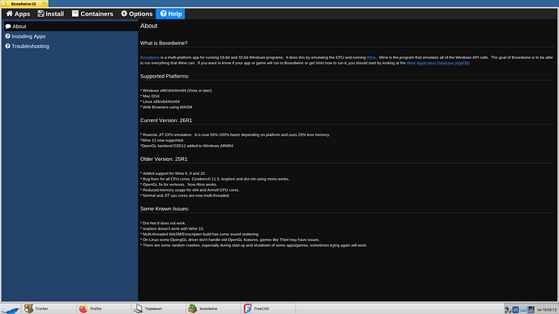The width and height of the screenshot is (559, 314).
Task: Click the 'Linux x86/x64/Arm64' platform line
Action: click(160, 101)
